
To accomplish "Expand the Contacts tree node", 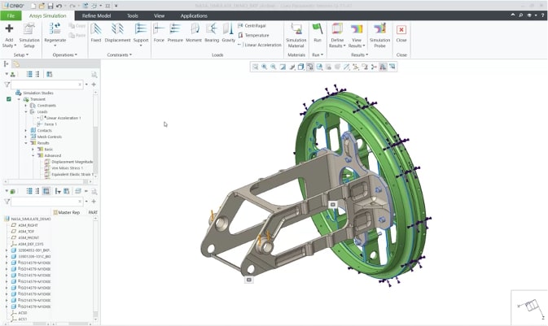I will tap(26, 130).
